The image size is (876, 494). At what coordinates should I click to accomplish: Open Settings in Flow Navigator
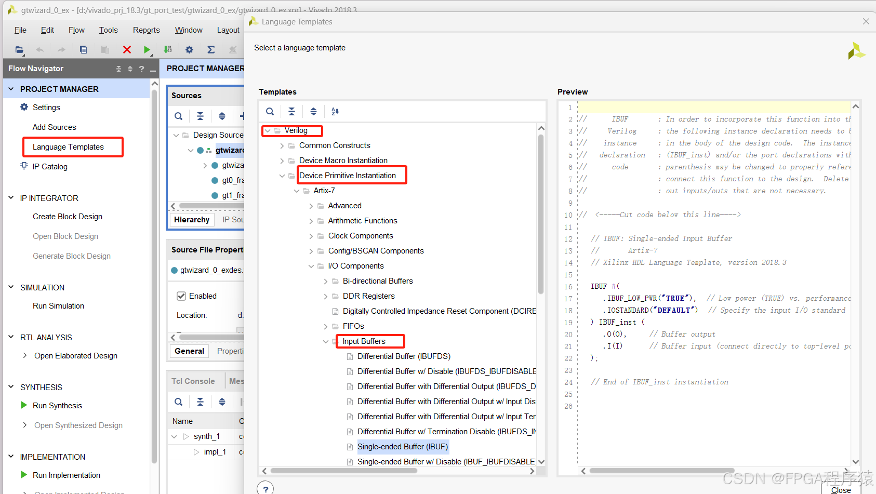point(46,108)
